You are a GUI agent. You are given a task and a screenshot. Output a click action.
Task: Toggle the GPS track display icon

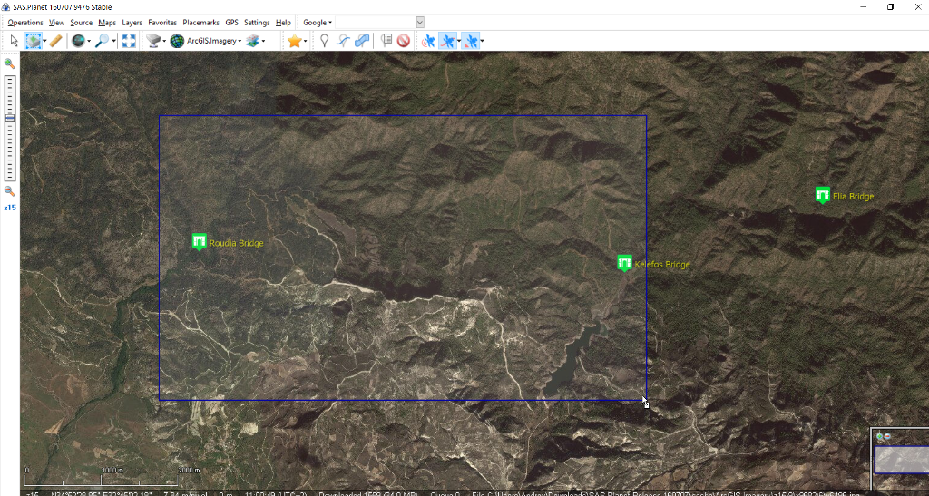pos(448,41)
